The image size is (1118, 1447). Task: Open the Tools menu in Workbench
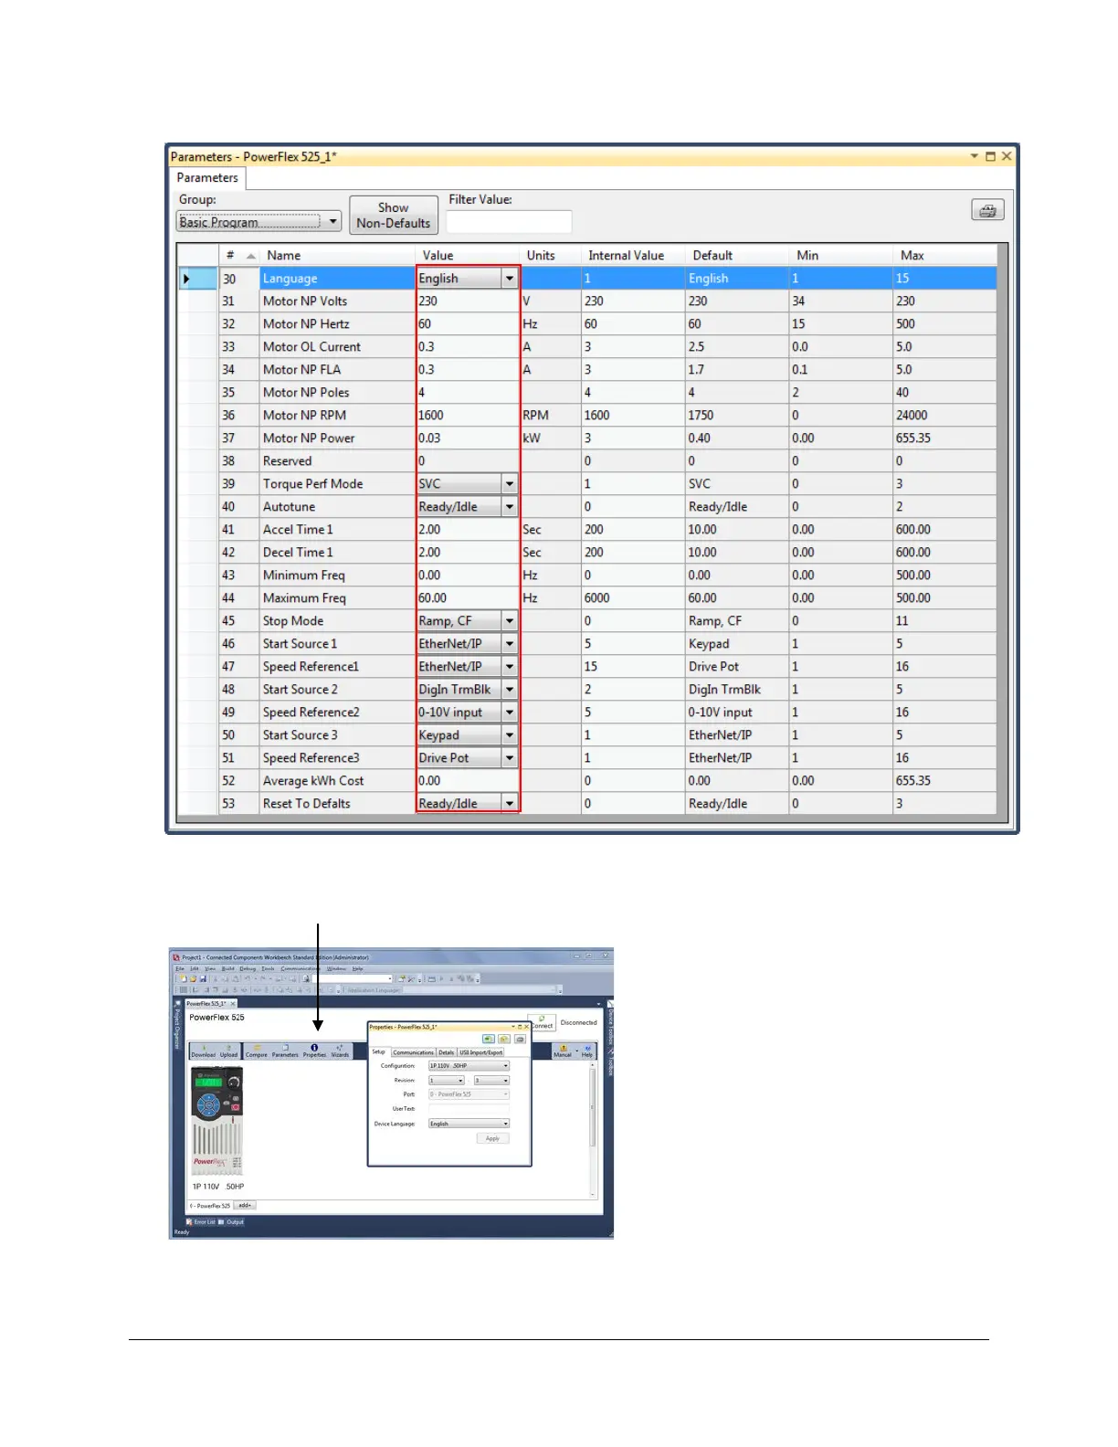269,968
